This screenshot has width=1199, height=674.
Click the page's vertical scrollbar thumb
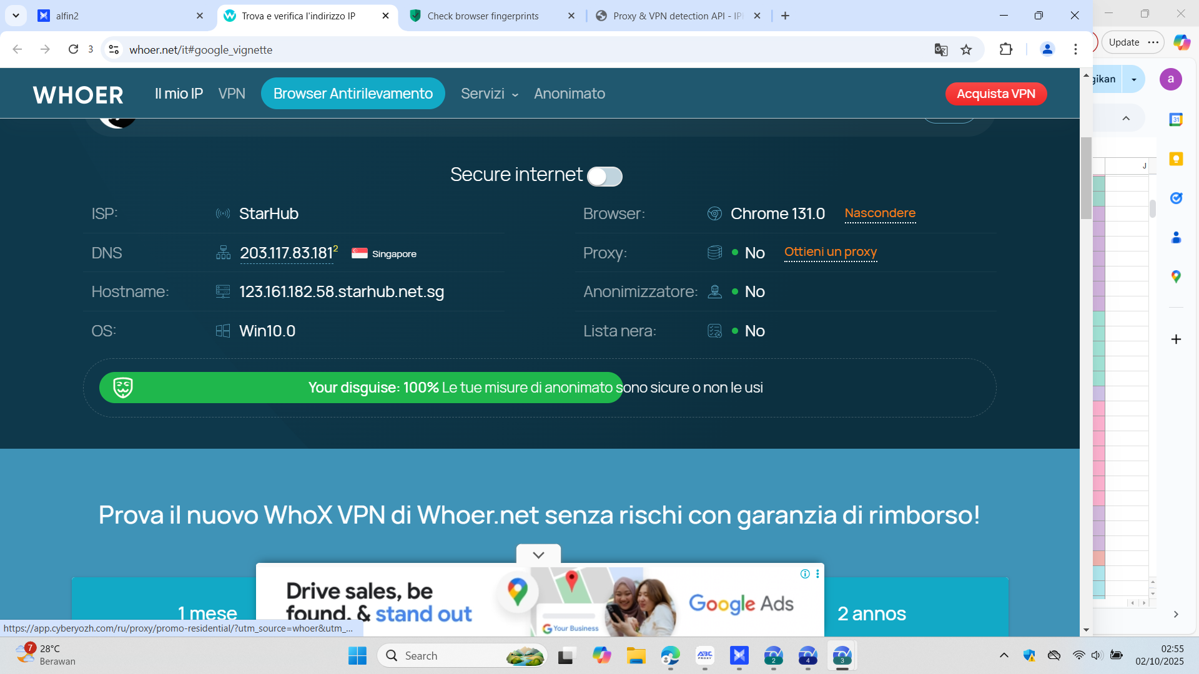[1086, 178]
